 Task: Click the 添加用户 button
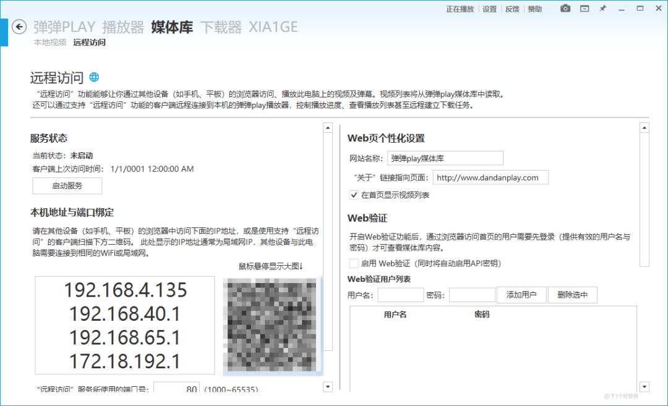(x=521, y=294)
